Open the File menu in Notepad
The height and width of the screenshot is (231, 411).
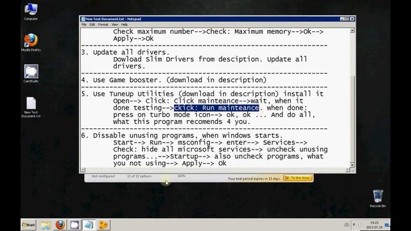(83, 24)
